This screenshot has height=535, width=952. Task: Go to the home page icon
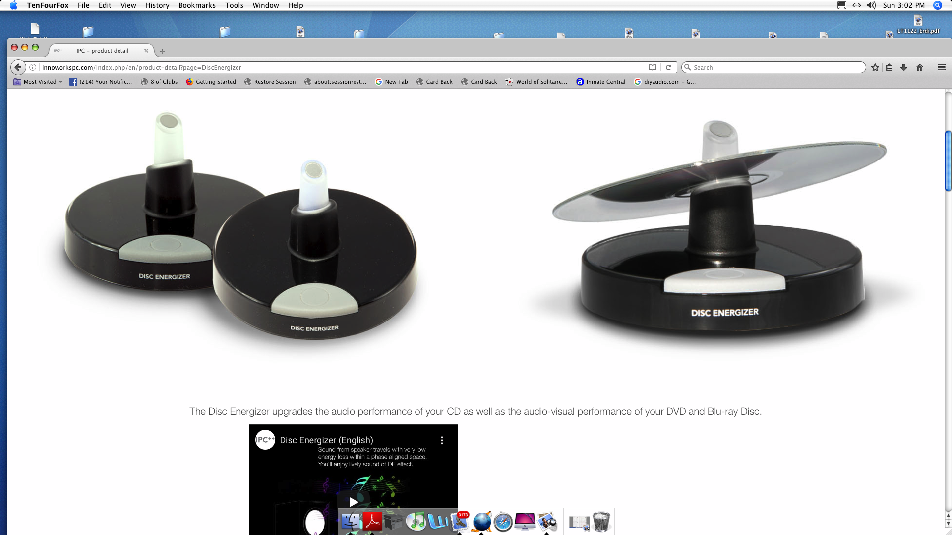(x=920, y=67)
